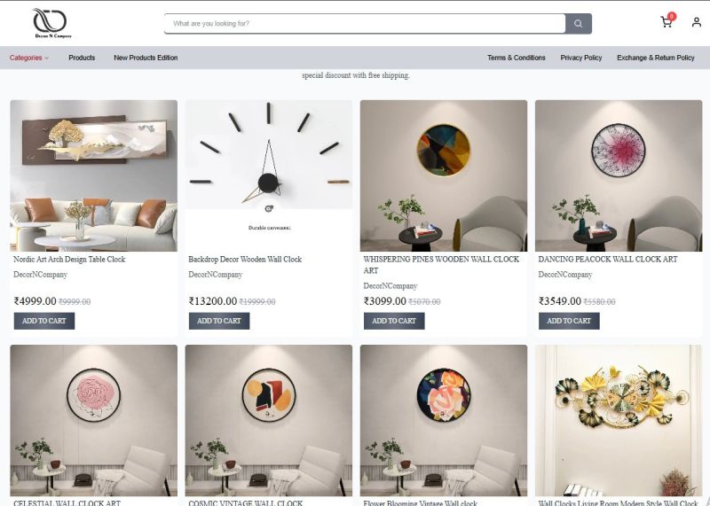Open the shopping cart icon

pyautogui.click(x=667, y=21)
